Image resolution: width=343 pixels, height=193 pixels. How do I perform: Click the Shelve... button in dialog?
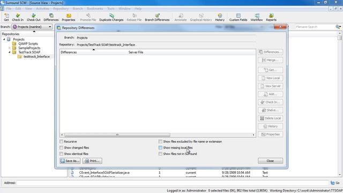click(x=270, y=110)
